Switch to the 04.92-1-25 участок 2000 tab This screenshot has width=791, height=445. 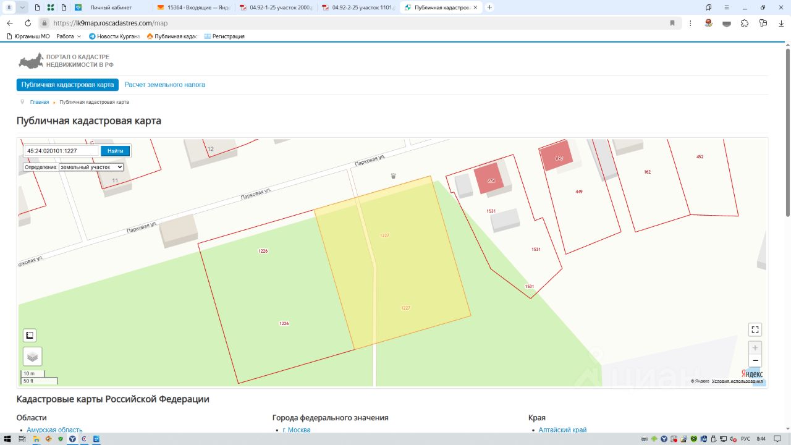pyautogui.click(x=276, y=7)
